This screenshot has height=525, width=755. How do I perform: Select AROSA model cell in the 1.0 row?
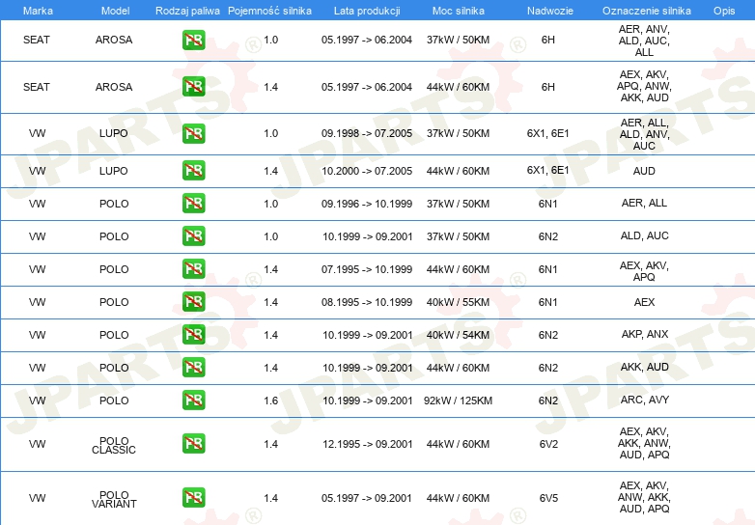click(x=114, y=40)
